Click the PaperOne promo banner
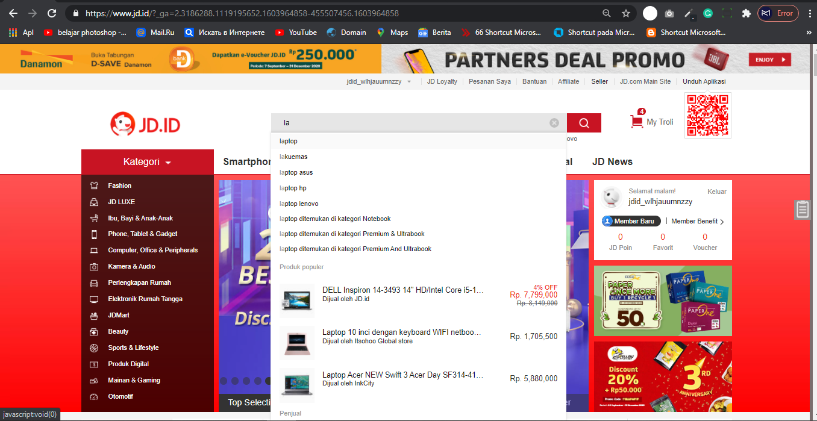The image size is (817, 421). [663, 301]
